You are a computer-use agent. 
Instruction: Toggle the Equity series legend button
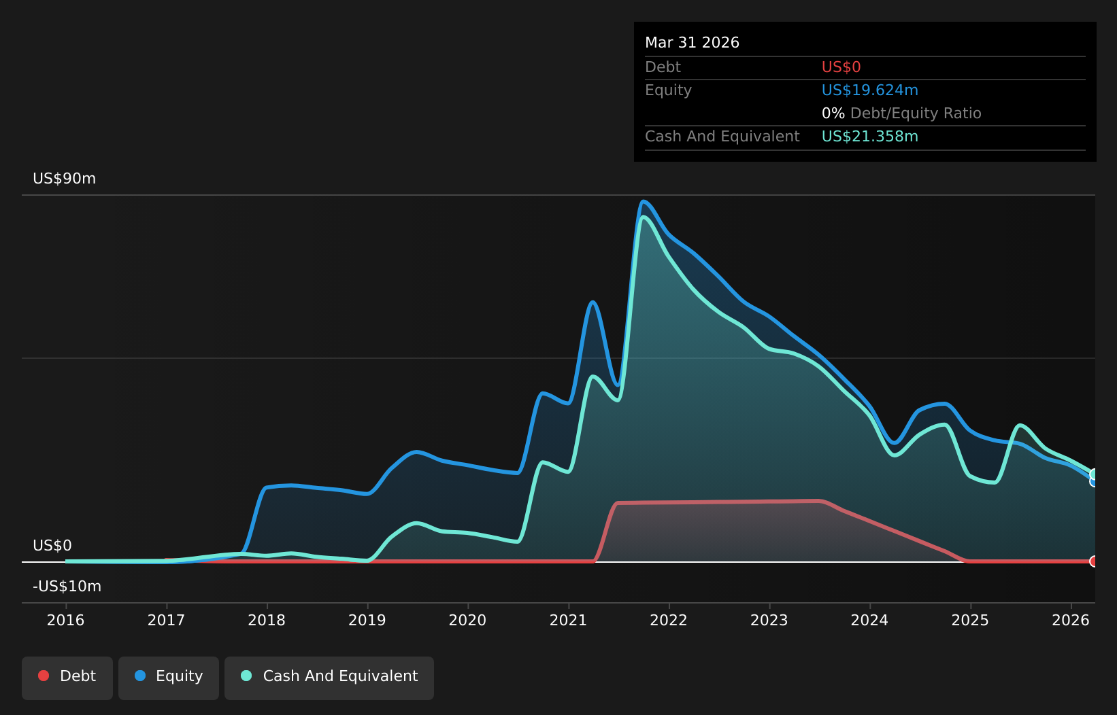[169, 678]
